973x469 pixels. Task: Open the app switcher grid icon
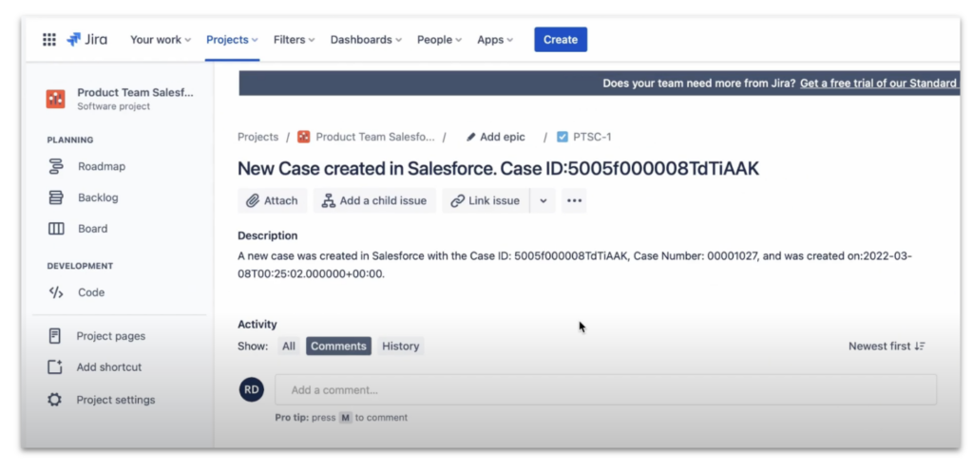tap(49, 40)
